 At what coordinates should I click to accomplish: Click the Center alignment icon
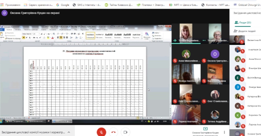pos(61,37)
